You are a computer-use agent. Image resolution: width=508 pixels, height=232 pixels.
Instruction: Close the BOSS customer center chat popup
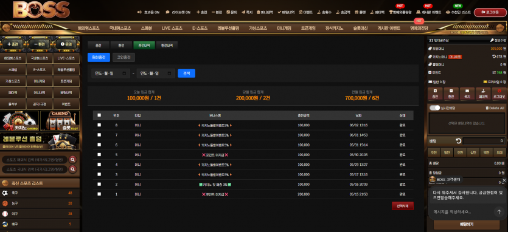click(504, 180)
